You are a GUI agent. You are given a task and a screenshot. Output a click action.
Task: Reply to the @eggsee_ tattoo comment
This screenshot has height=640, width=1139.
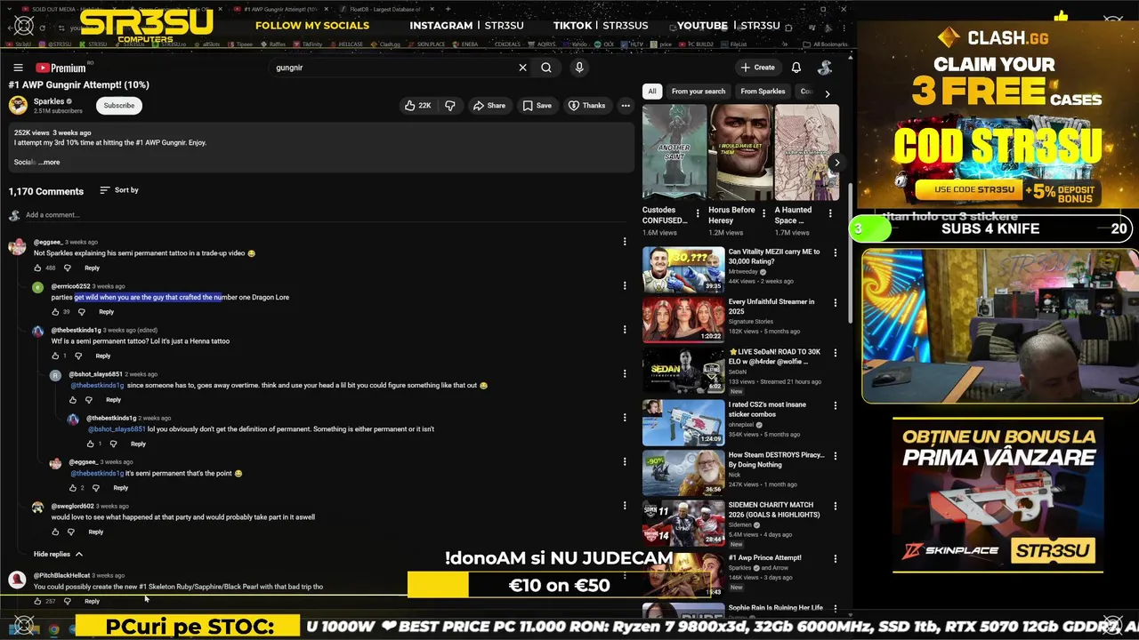92,268
